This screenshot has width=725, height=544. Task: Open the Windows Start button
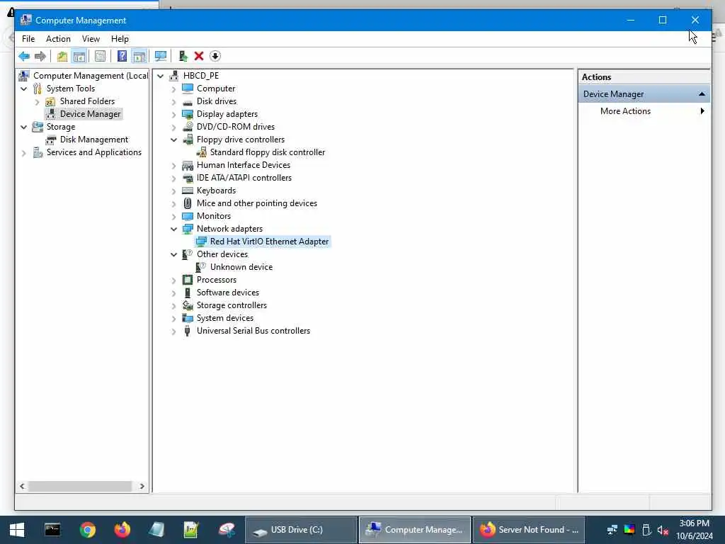coord(17,530)
